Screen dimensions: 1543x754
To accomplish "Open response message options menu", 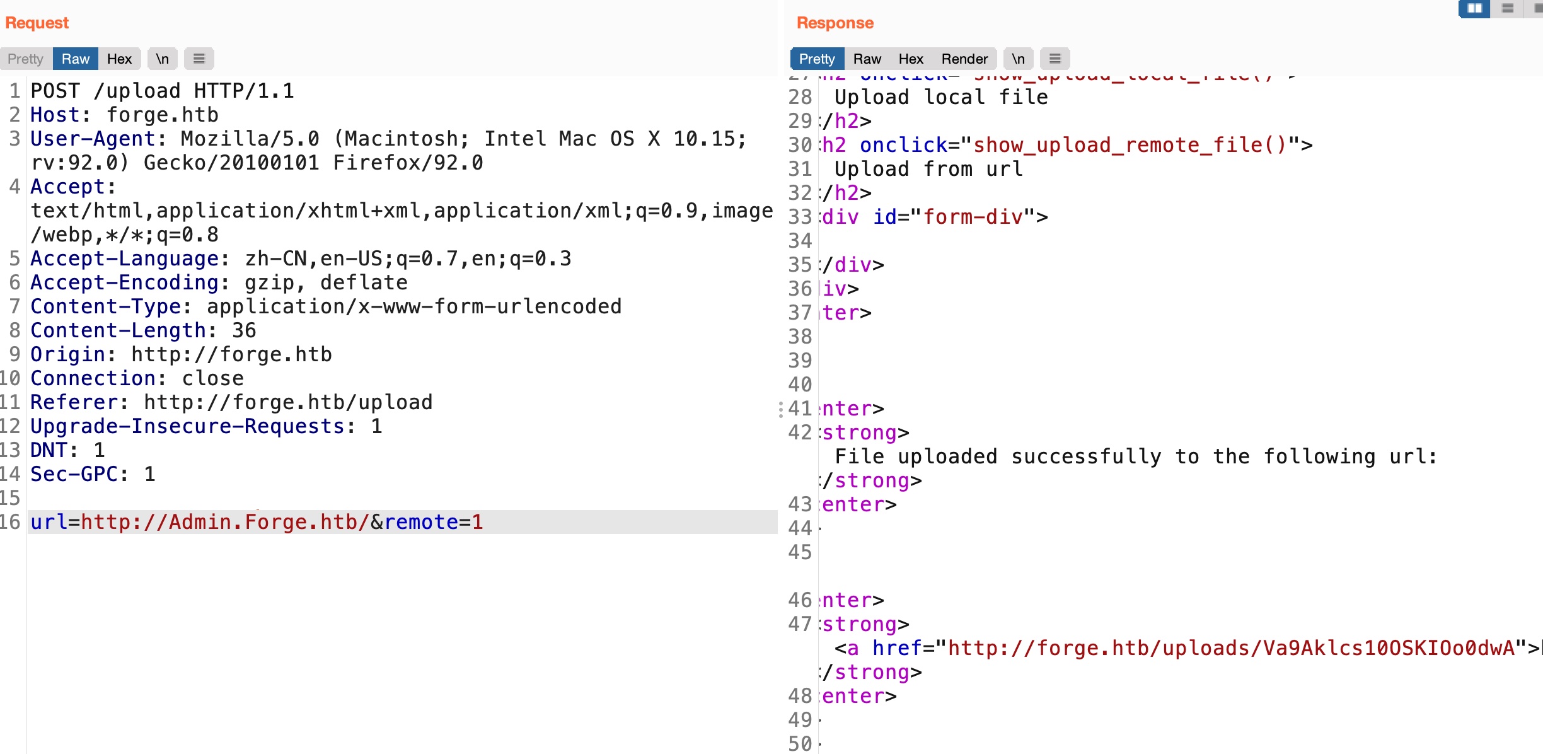I will point(1055,59).
